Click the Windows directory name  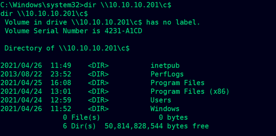[165, 109]
